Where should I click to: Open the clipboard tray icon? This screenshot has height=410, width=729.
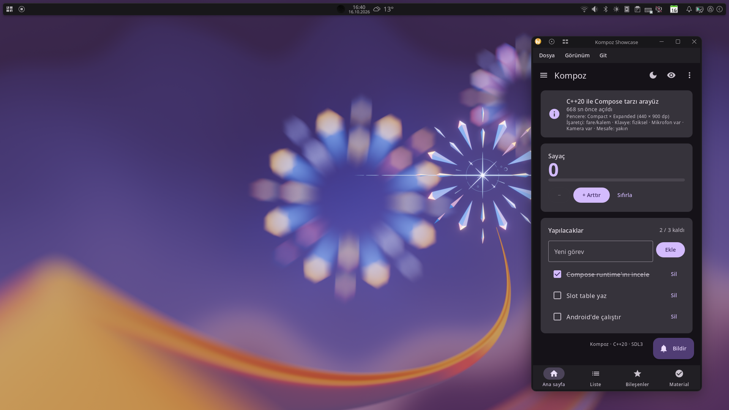(637, 9)
